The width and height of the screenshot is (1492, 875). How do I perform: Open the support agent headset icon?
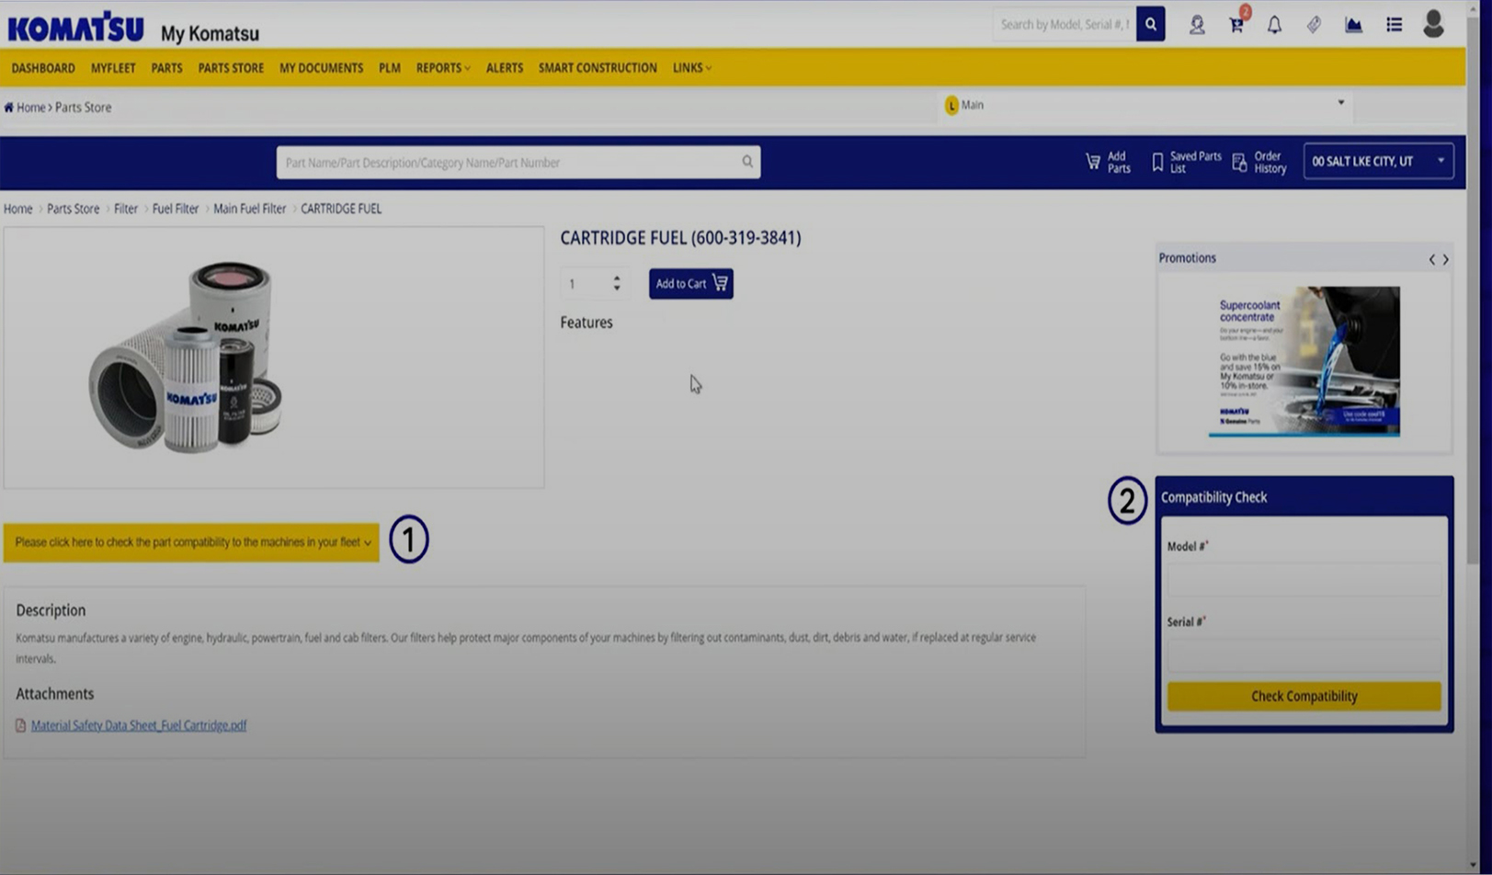(1196, 25)
